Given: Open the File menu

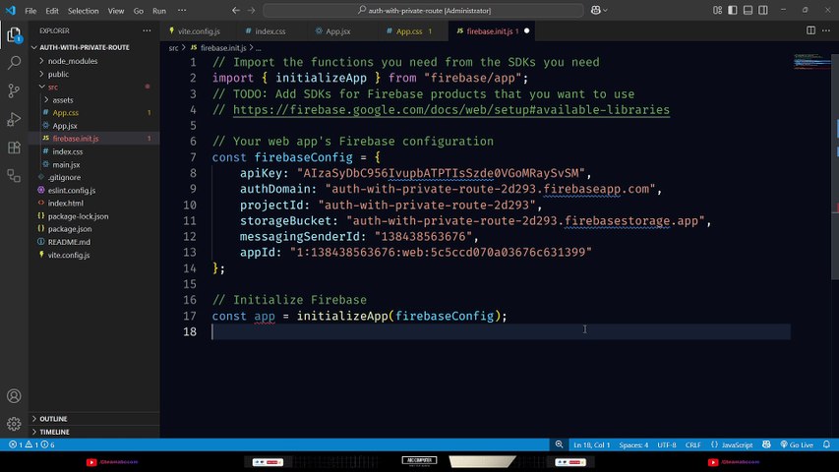Looking at the screenshot, I should point(31,11).
